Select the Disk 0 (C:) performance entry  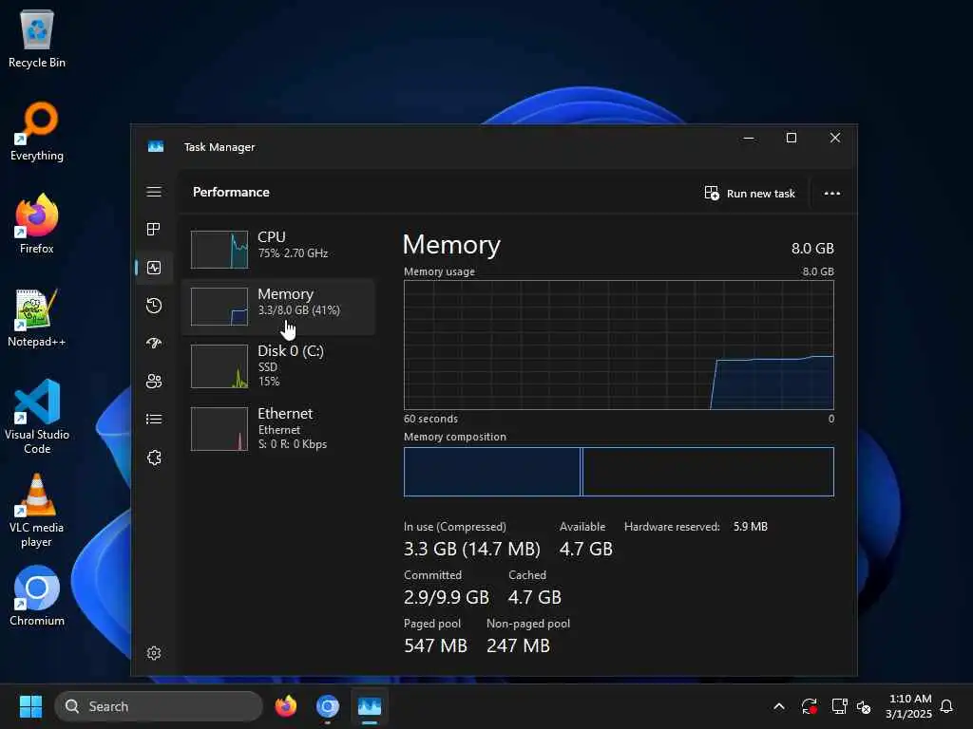point(278,366)
